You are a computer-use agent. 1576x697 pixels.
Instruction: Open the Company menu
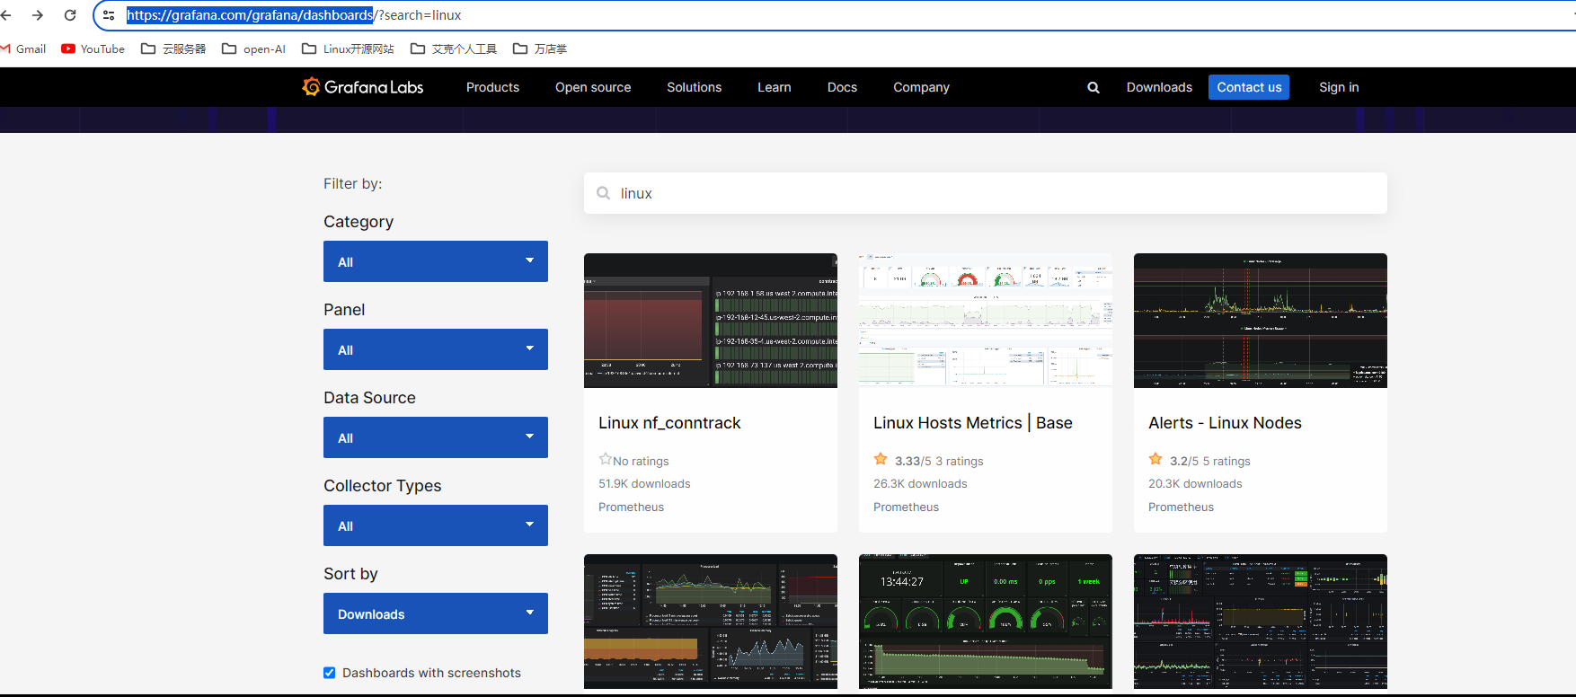(x=921, y=87)
